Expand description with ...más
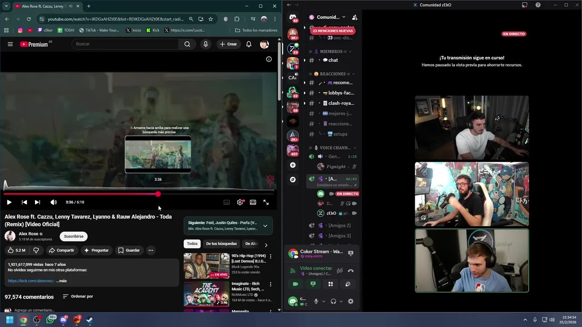This screenshot has width=582, height=327. pyautogui.click(x=61, y=281)
